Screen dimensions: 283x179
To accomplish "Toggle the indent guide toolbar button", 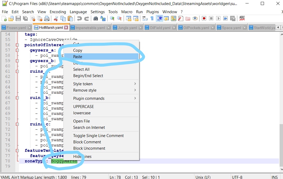I will point(159,18).
